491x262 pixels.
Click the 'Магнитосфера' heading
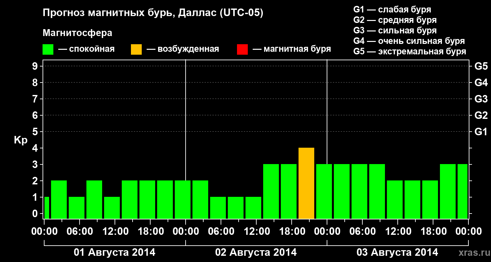[x=78, y=33]
